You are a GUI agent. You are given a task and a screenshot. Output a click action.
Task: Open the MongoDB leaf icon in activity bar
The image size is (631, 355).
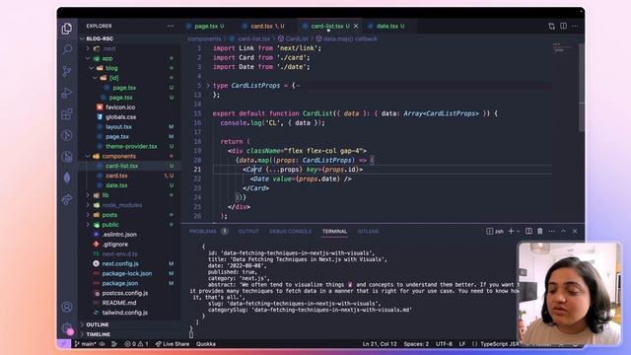67,177
